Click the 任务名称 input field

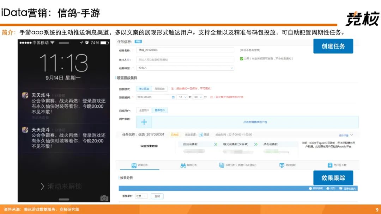(185, 50)
